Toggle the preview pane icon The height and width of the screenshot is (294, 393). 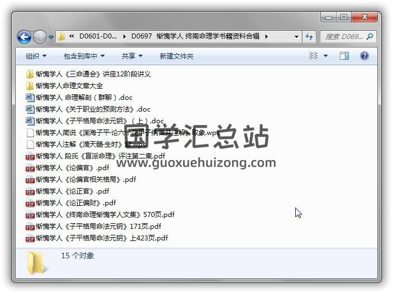[x=344, y=56]
